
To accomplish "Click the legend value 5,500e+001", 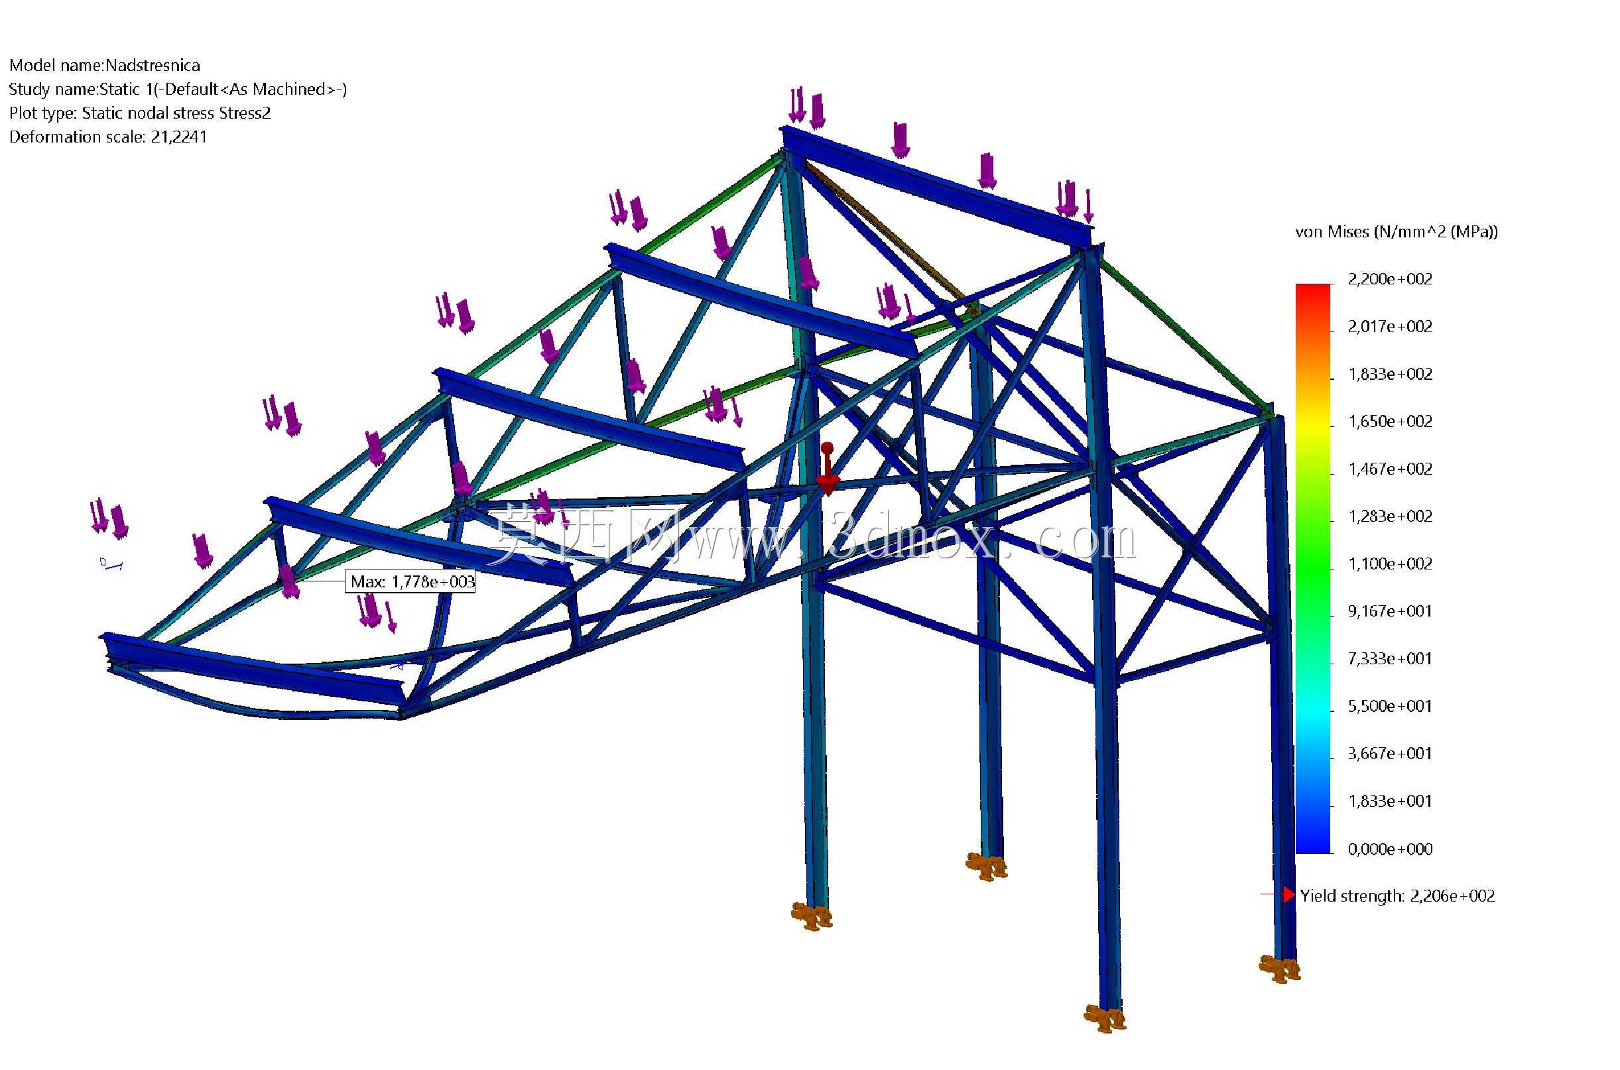I will [x=1390, y=706].
